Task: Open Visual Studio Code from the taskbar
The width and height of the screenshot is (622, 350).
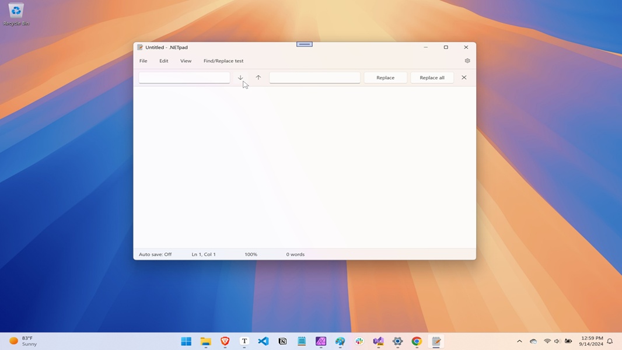Action: coord(263,341)
